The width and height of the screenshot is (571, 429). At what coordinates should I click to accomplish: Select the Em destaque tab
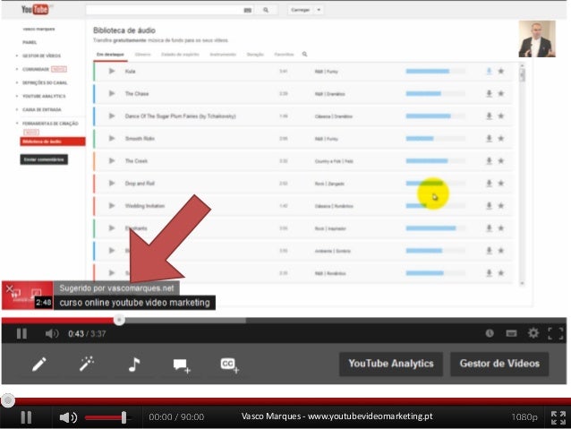(x=110, y=55)
